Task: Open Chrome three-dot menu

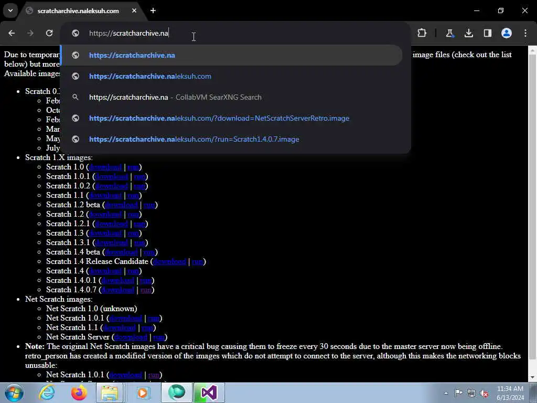Action: [x=525, y=33]
